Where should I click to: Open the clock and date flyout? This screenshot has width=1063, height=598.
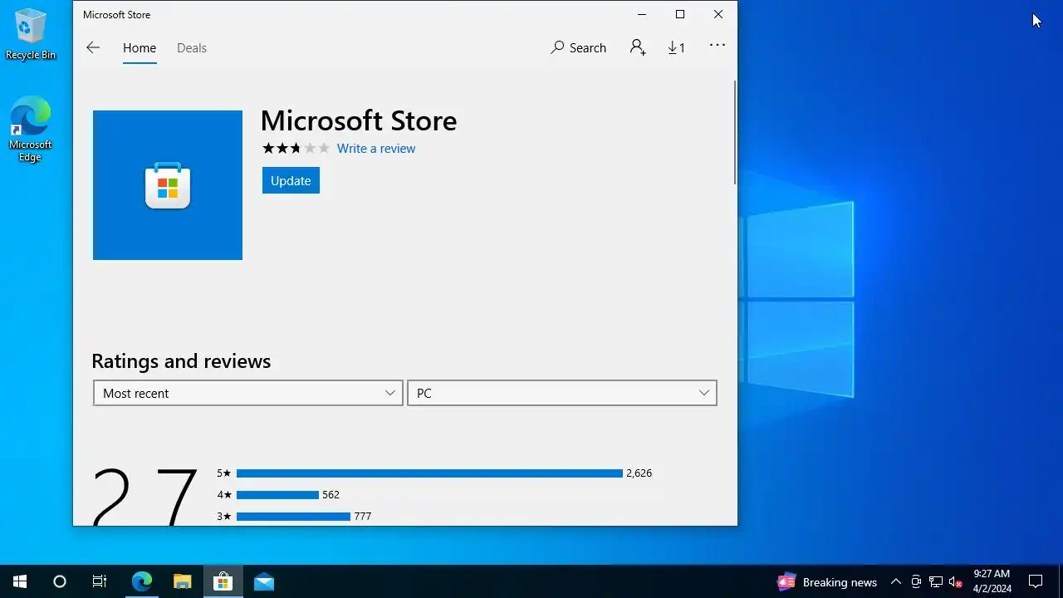992,581
